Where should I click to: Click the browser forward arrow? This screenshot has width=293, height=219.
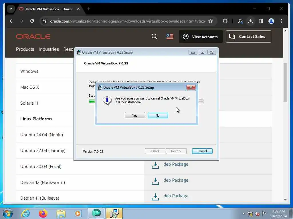[22, 21]
